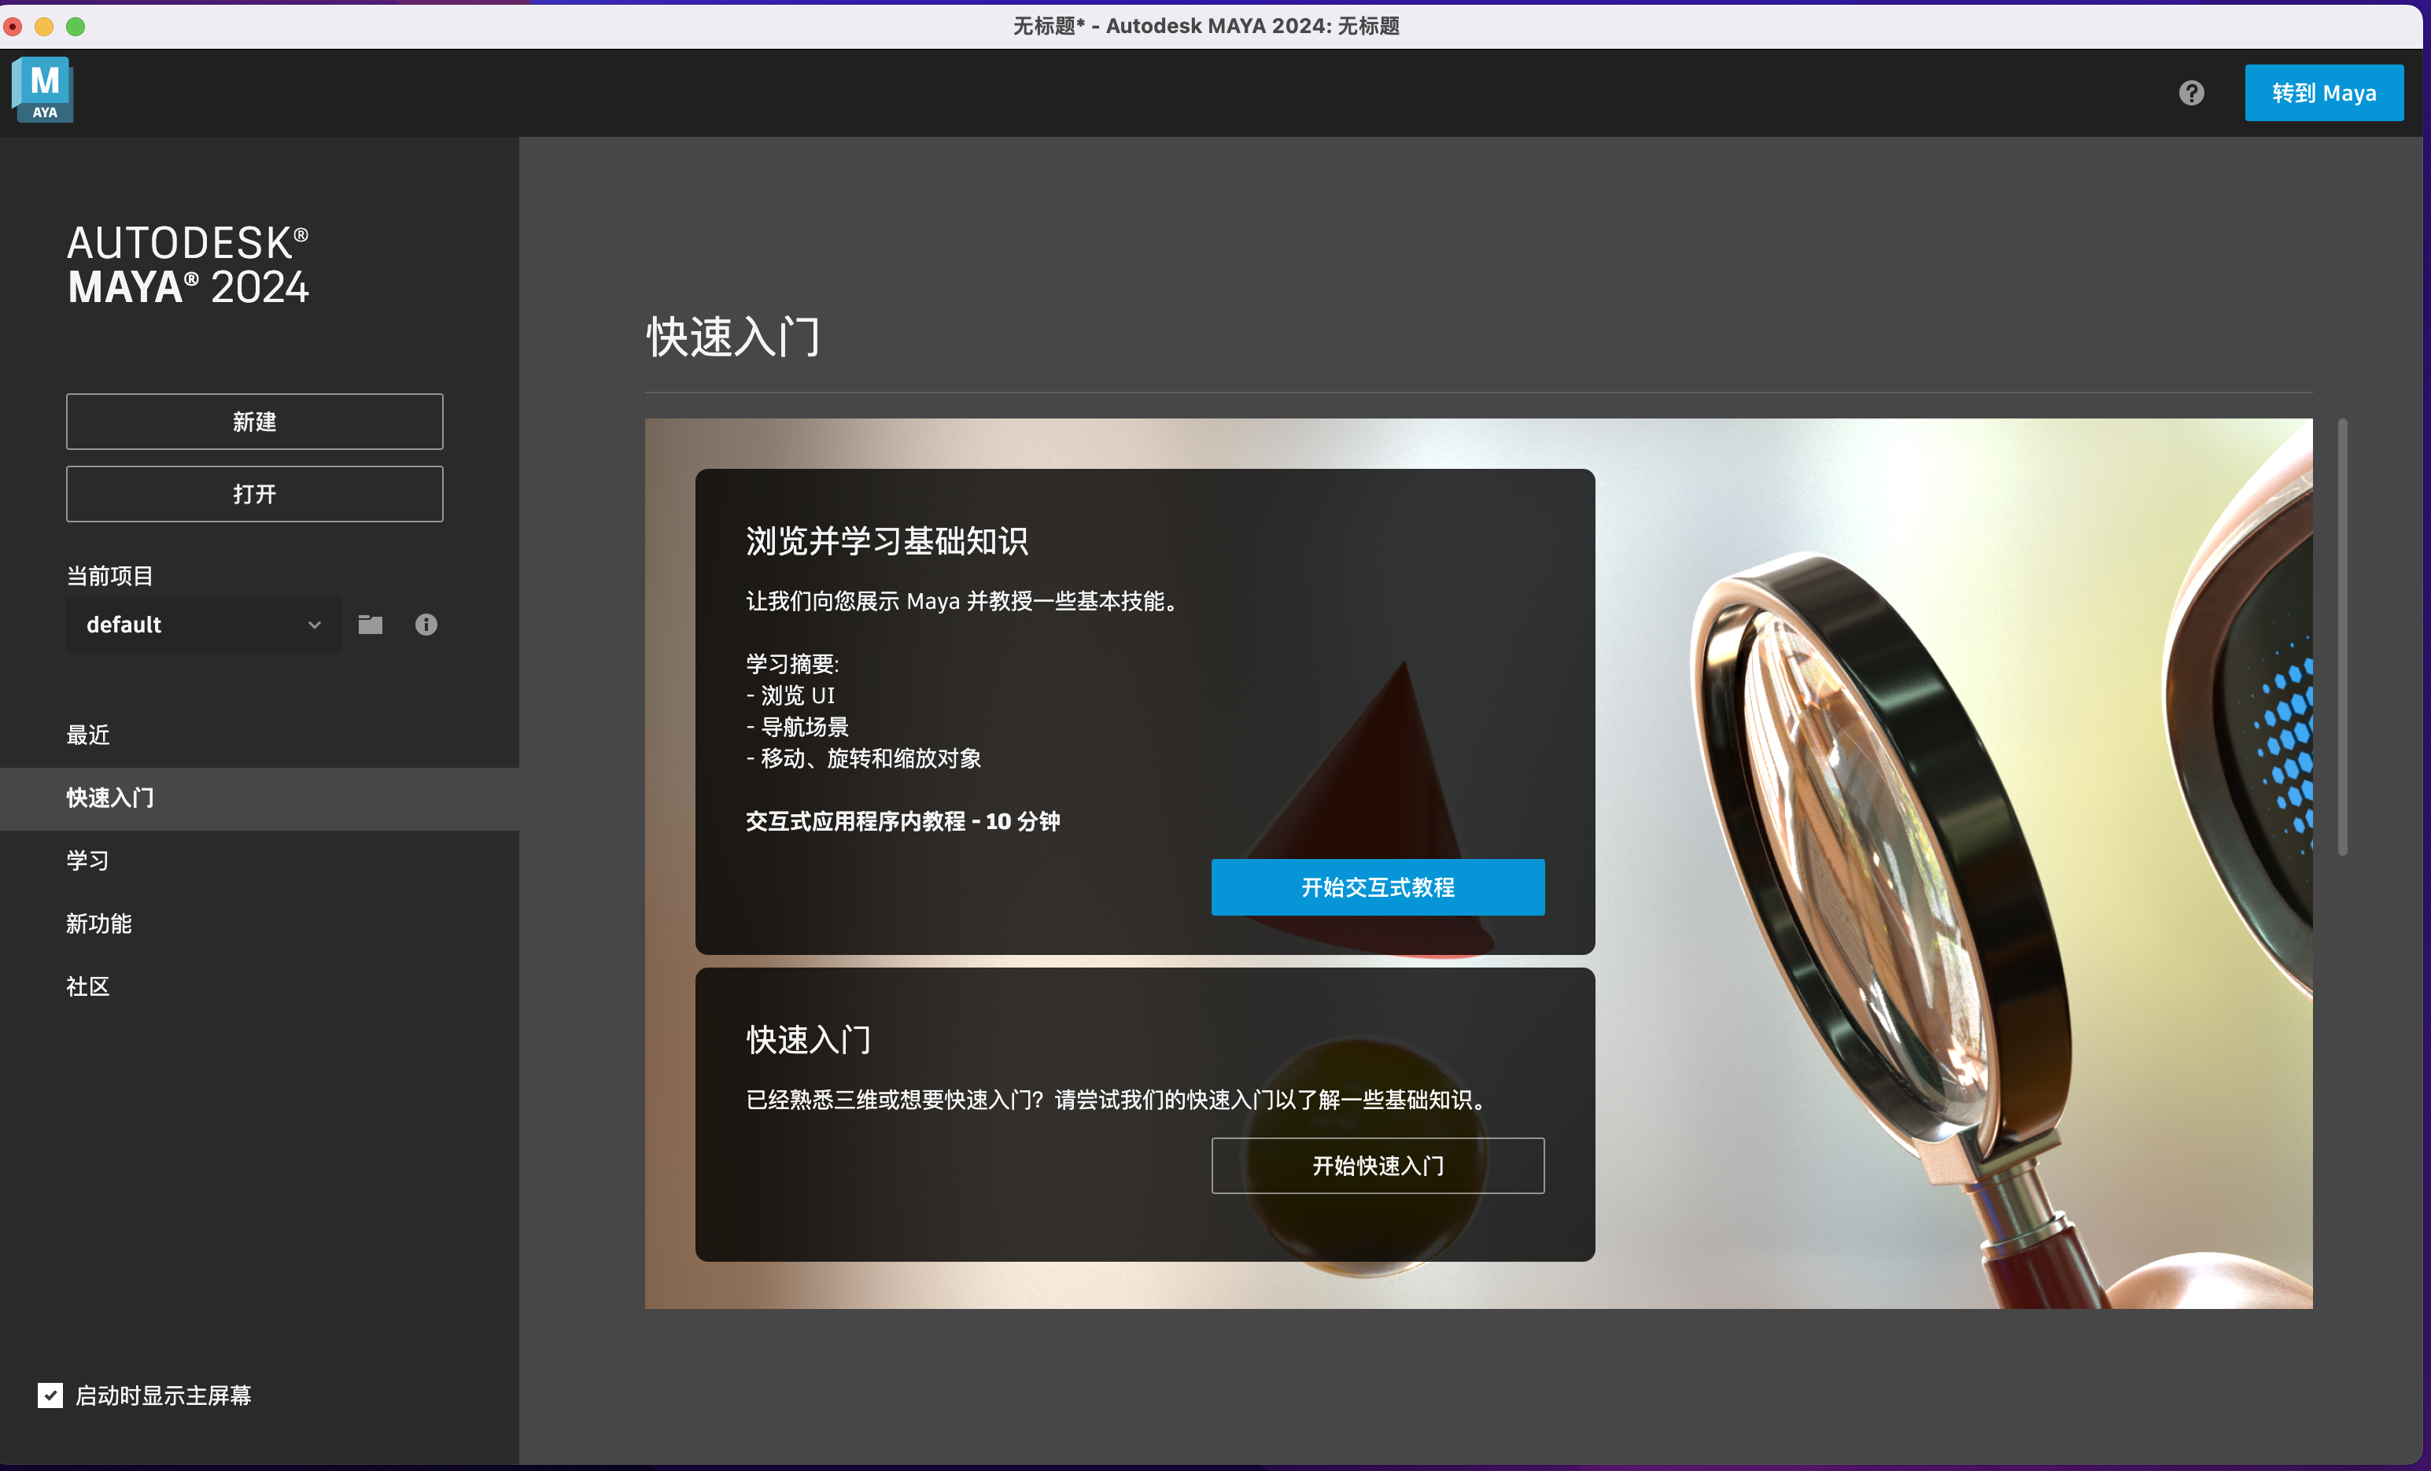Click the current project info icon

pyautogui.click(x=426, y=625)
